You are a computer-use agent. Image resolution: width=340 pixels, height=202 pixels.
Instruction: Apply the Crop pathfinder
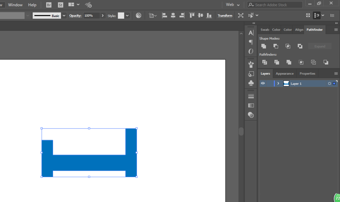(x=301, y=62)
